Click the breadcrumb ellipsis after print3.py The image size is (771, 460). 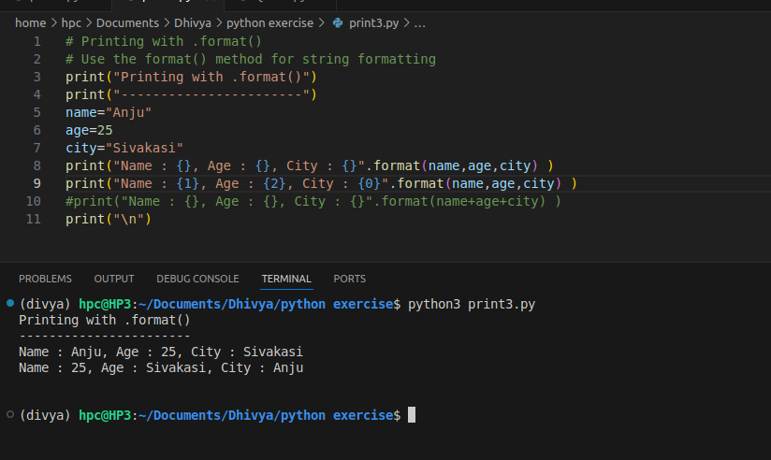419,22
